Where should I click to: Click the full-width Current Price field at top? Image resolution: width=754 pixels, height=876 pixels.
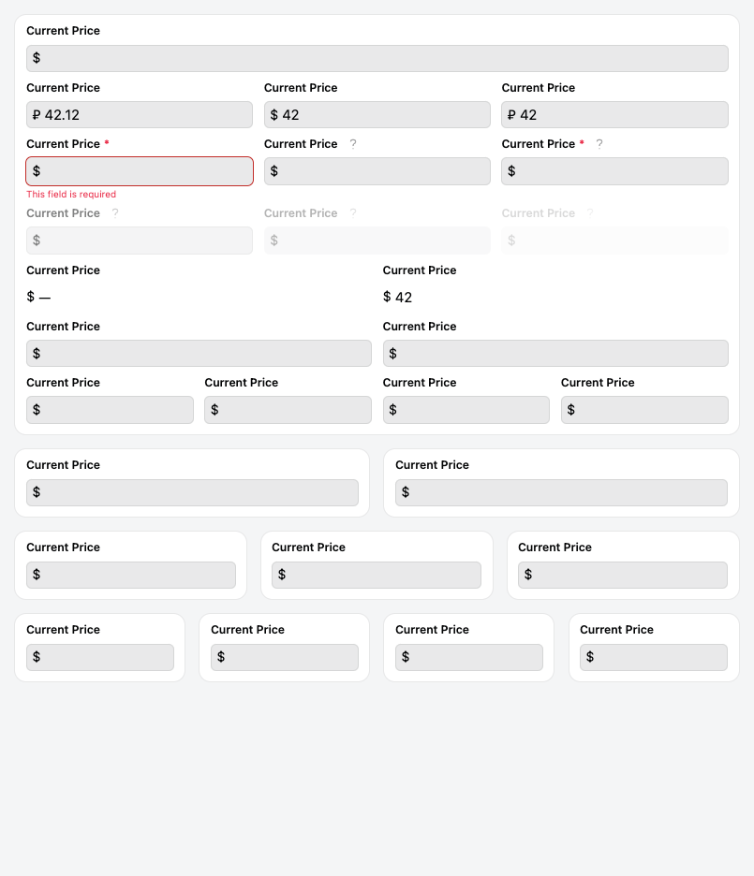click(377, 58)
